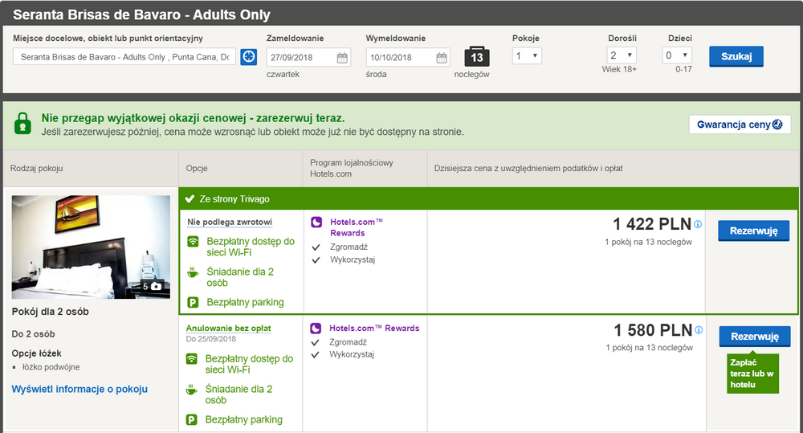Open the check-in calendar icon
This screenshot has width=803, height=433.
[x=342, y=57]
